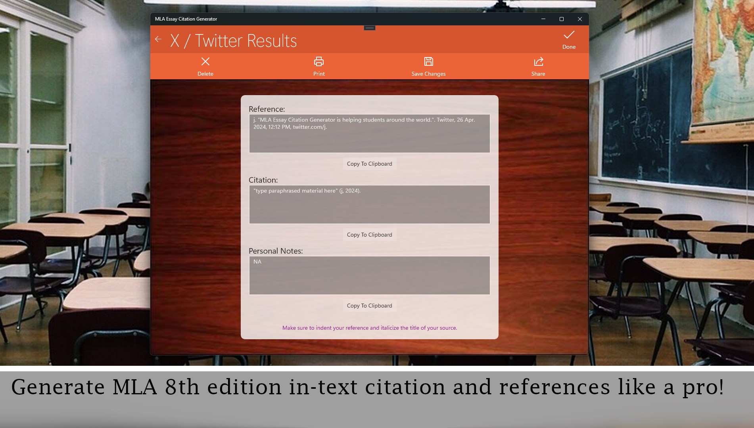Share the citation results

tap(538, 67)
